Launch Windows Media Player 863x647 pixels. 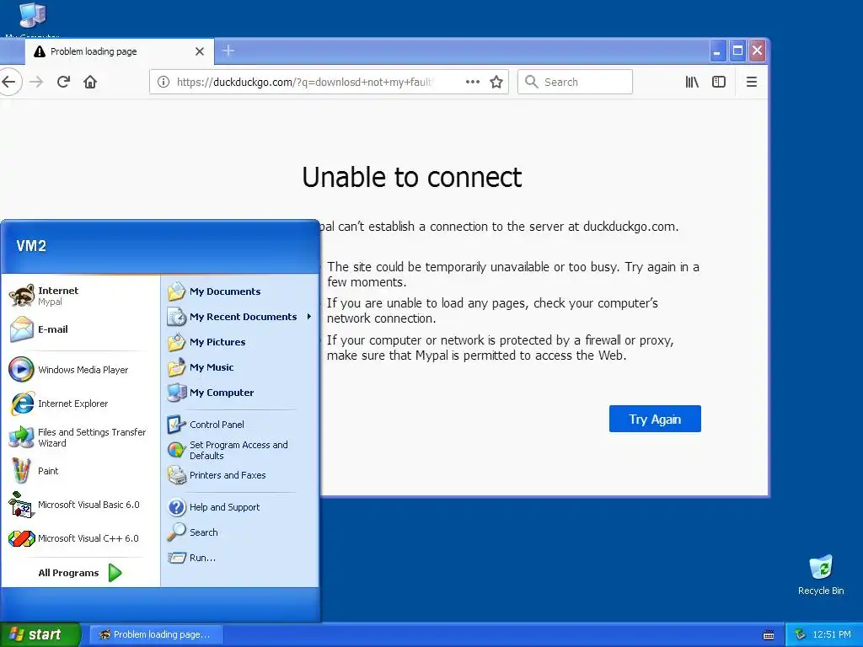[80, 370]
